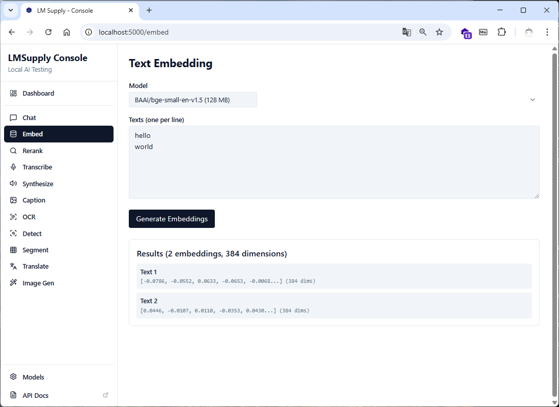Click the Caption image icon

click(13, 200)
